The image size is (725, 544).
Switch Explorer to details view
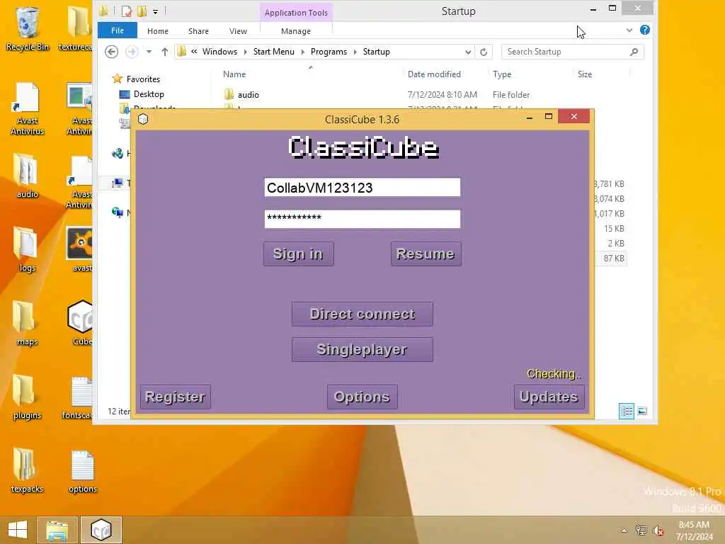[627, 411]
